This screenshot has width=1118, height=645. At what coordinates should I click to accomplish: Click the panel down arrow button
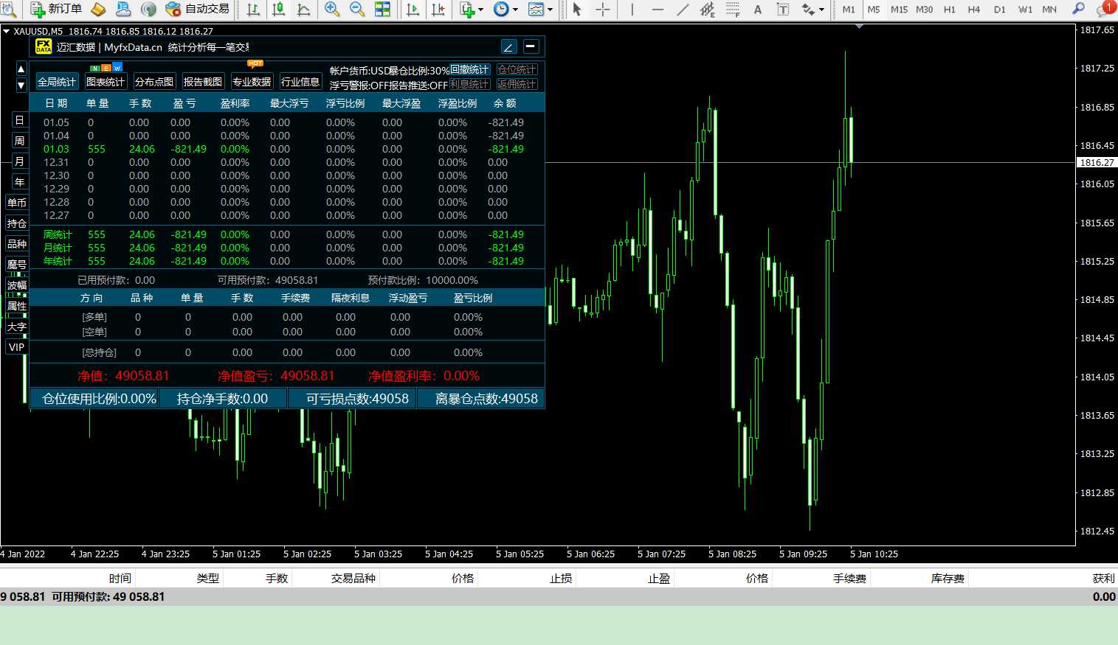coord(21,85)
